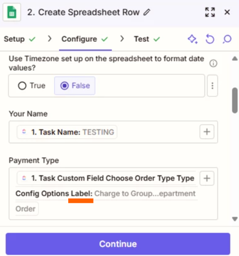Select the False radio option
The height and width of the screenshot is (256, 239).
tap(75, 85)
